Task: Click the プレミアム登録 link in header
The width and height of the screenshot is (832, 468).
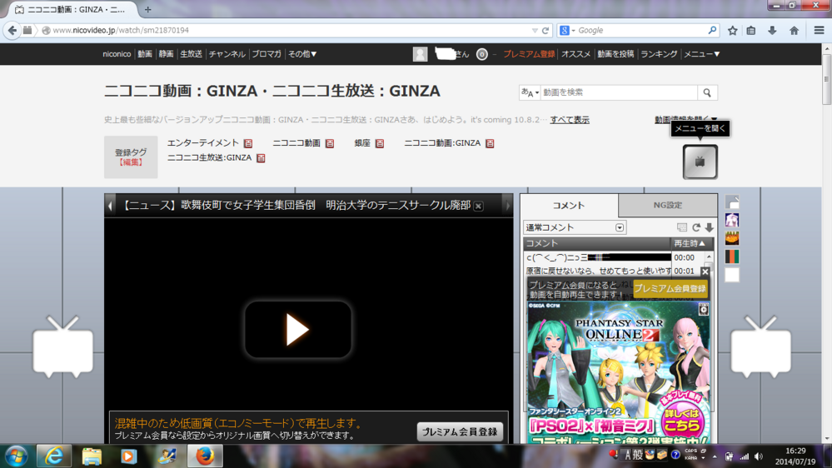Action: pos(529,54)
